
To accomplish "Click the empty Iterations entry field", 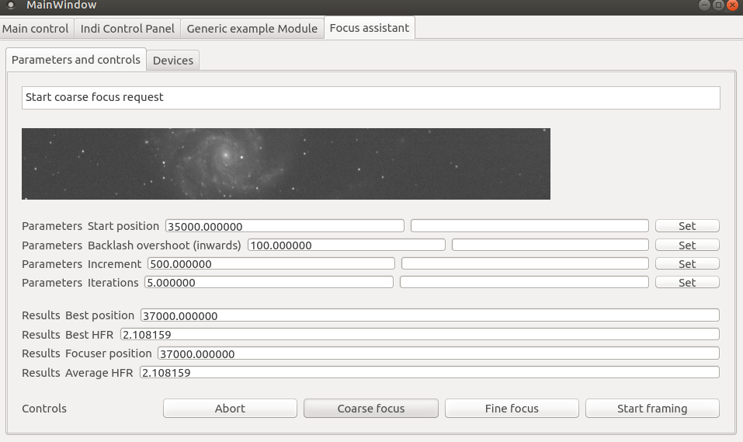I will [524, 282].
